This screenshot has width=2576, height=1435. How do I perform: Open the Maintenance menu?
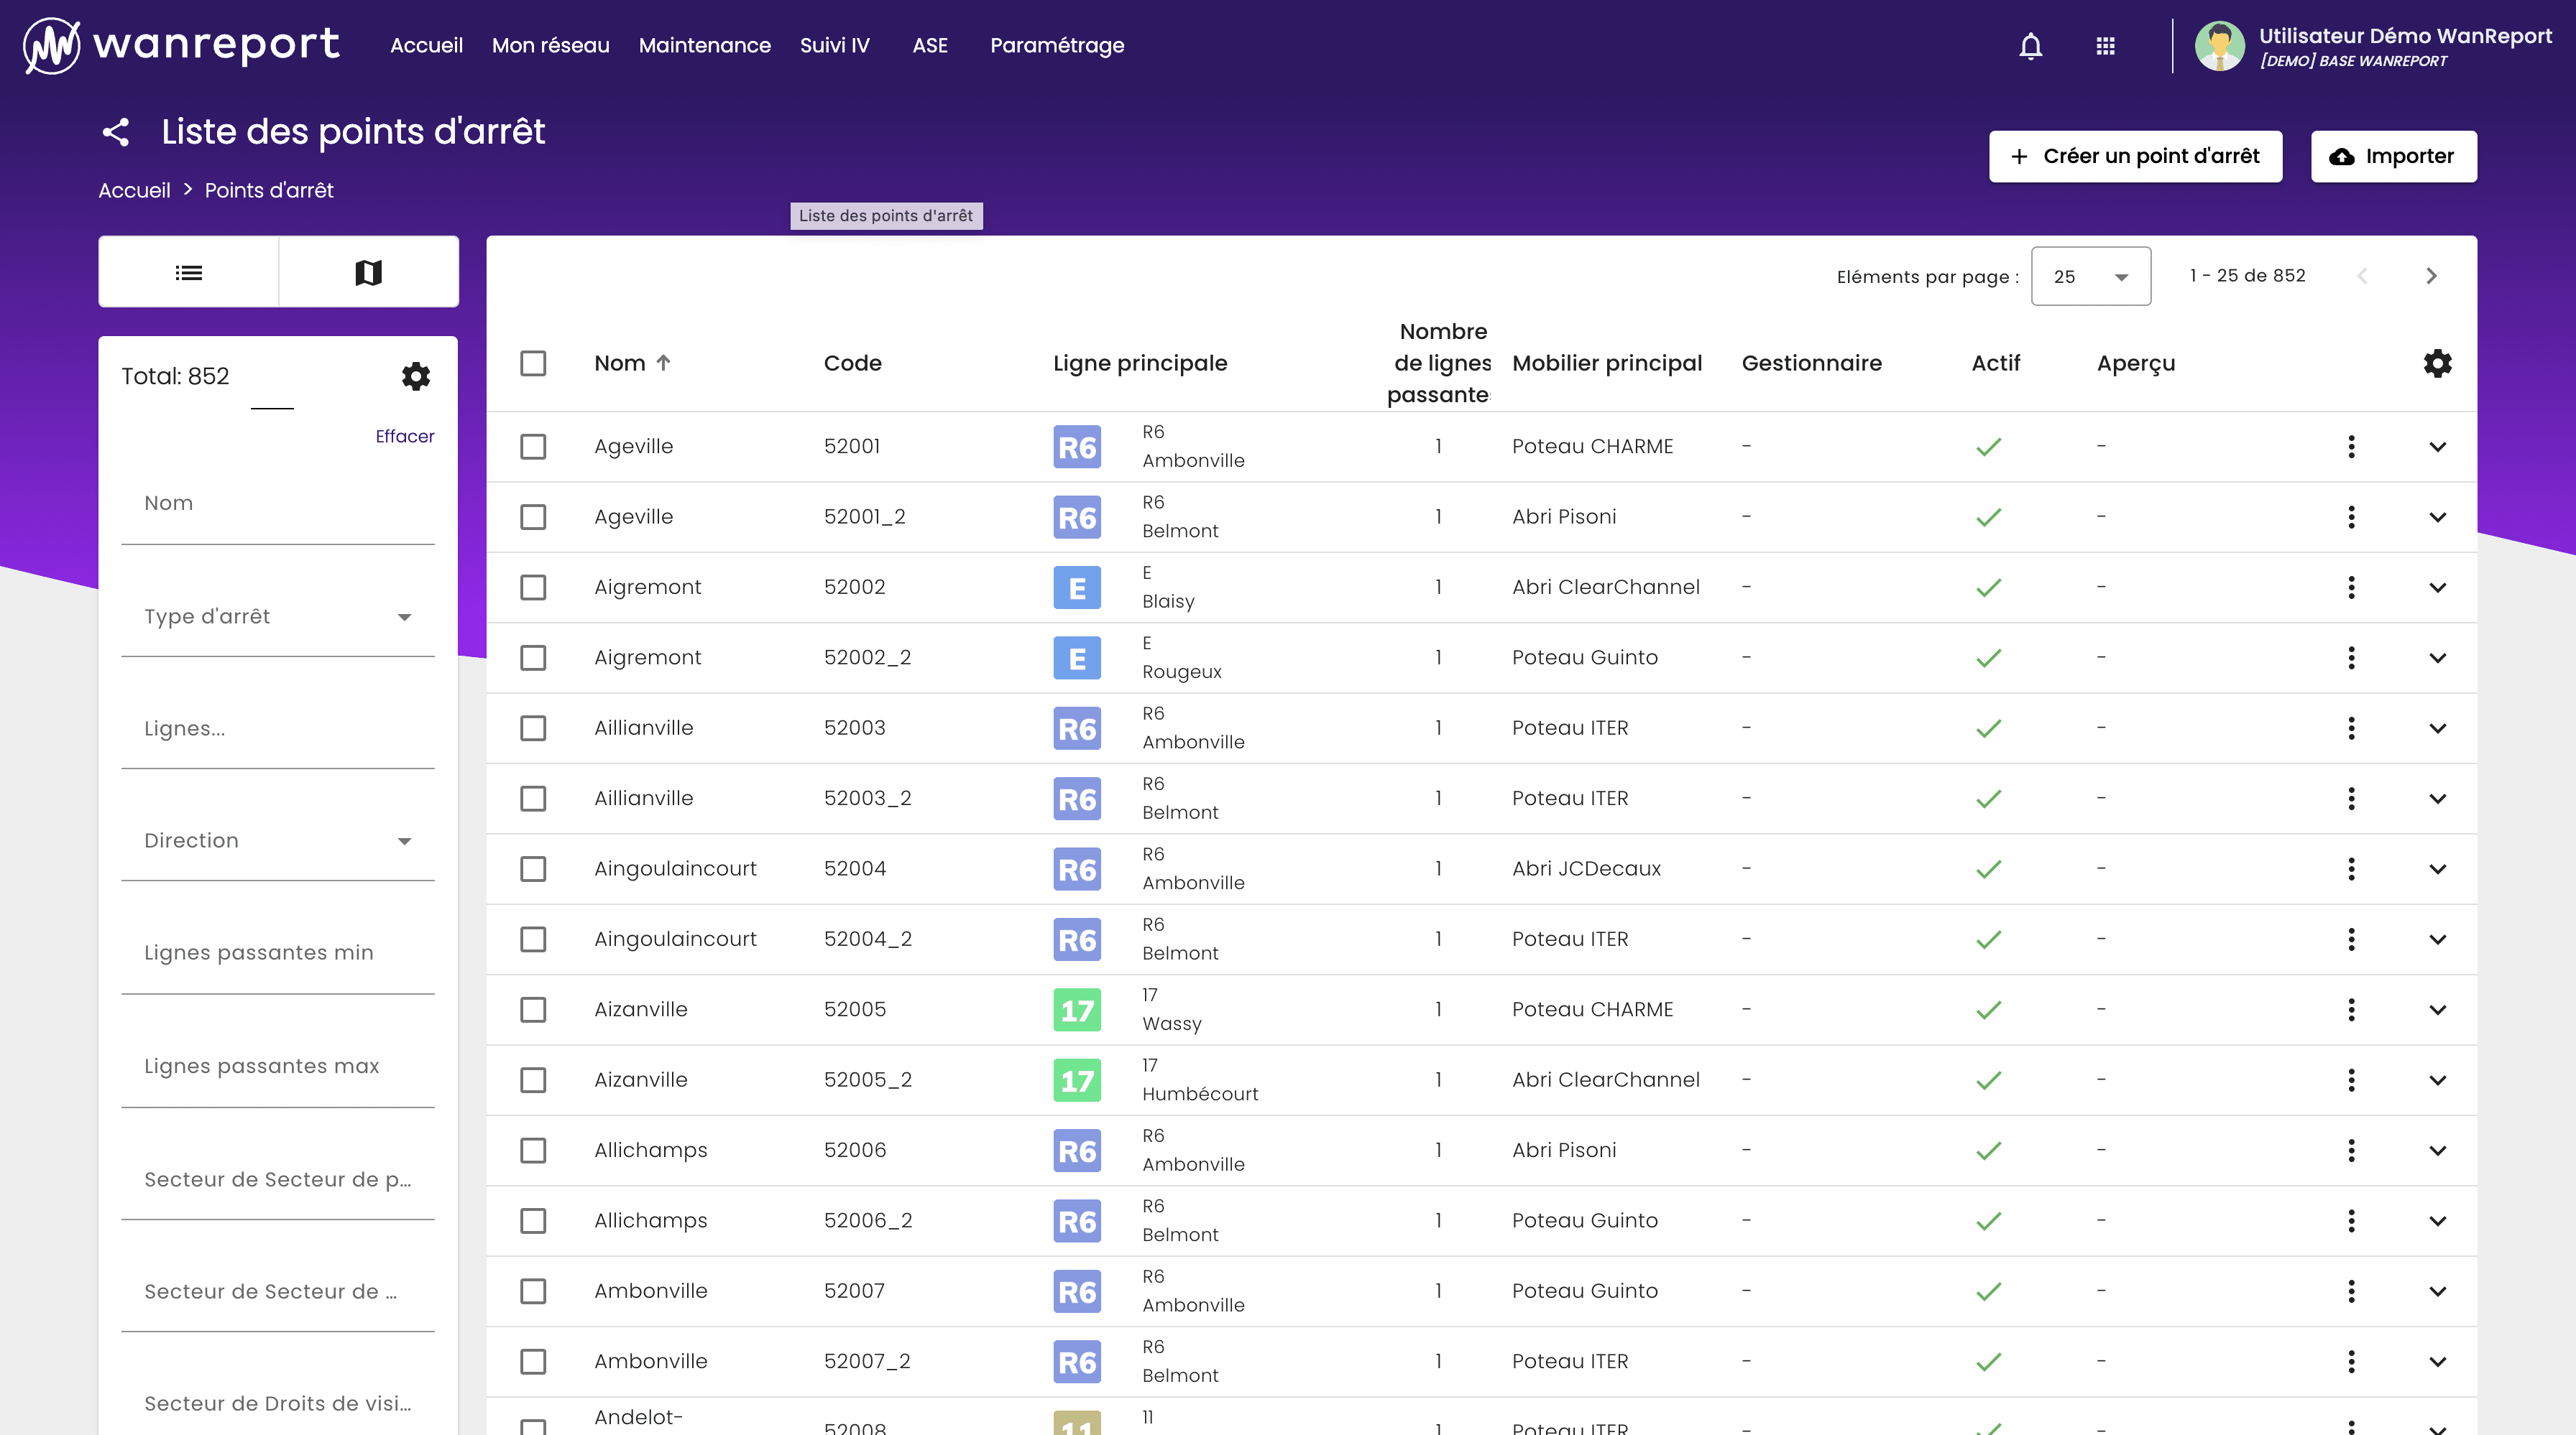[x=704, y=45]
